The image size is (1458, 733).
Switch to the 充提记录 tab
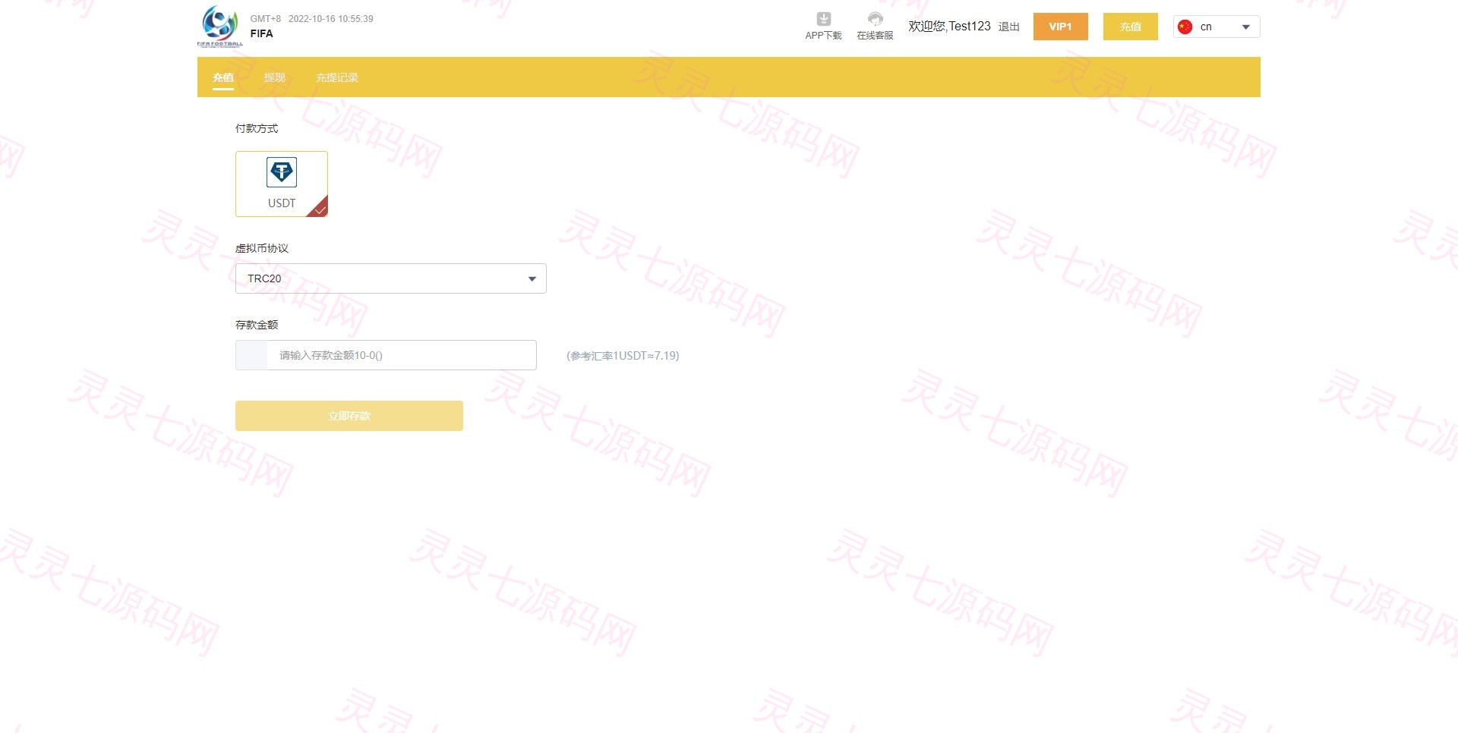[x=337, y=77]
